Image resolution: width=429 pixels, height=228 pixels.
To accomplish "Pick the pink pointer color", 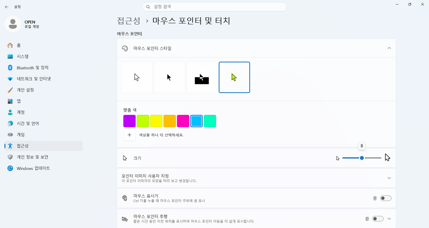I will pyautogui.click(x=183, y=121).
